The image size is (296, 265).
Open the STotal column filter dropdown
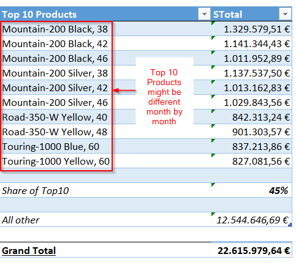285,14
